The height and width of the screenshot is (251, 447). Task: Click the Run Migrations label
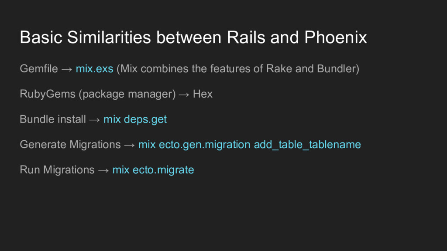pos(57,170)
